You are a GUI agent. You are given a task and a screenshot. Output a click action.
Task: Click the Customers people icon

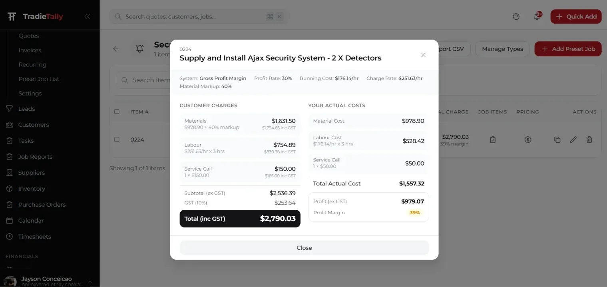click(10, 124)
